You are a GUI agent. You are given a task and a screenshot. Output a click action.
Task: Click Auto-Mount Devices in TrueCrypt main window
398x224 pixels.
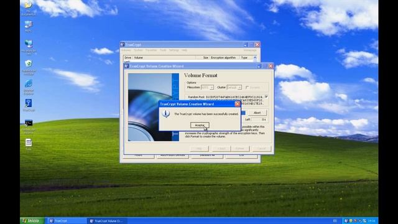173,156
